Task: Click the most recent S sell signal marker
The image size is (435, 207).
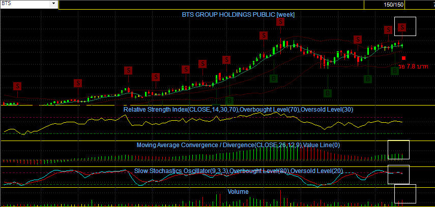Action: click(x=402, y=27)
